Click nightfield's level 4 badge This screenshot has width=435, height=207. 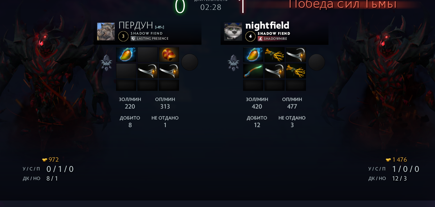(250, 36)
